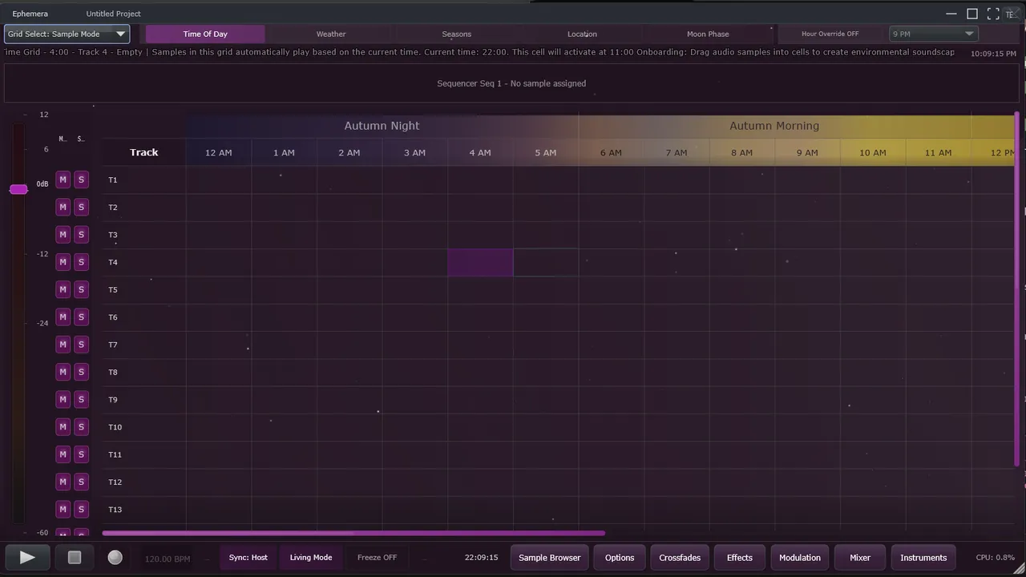
Task: Switch to the Weather tab
Action: (331, 34)
